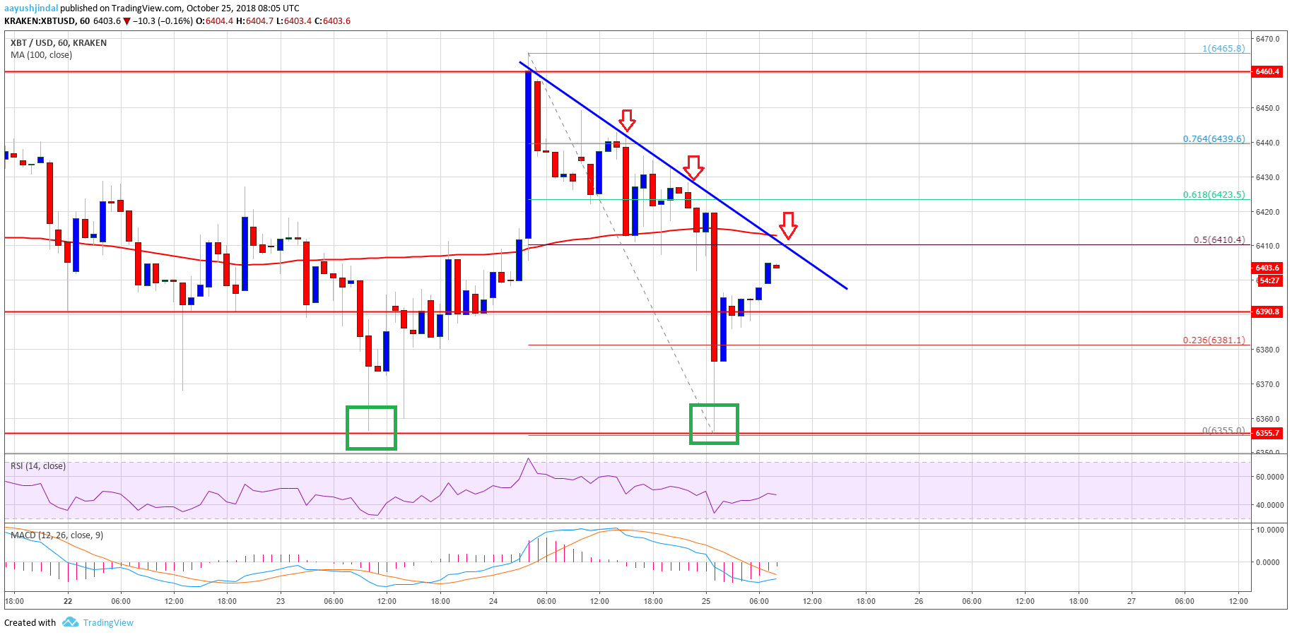Click the 6430.0 price axis value

point(1268,177)
